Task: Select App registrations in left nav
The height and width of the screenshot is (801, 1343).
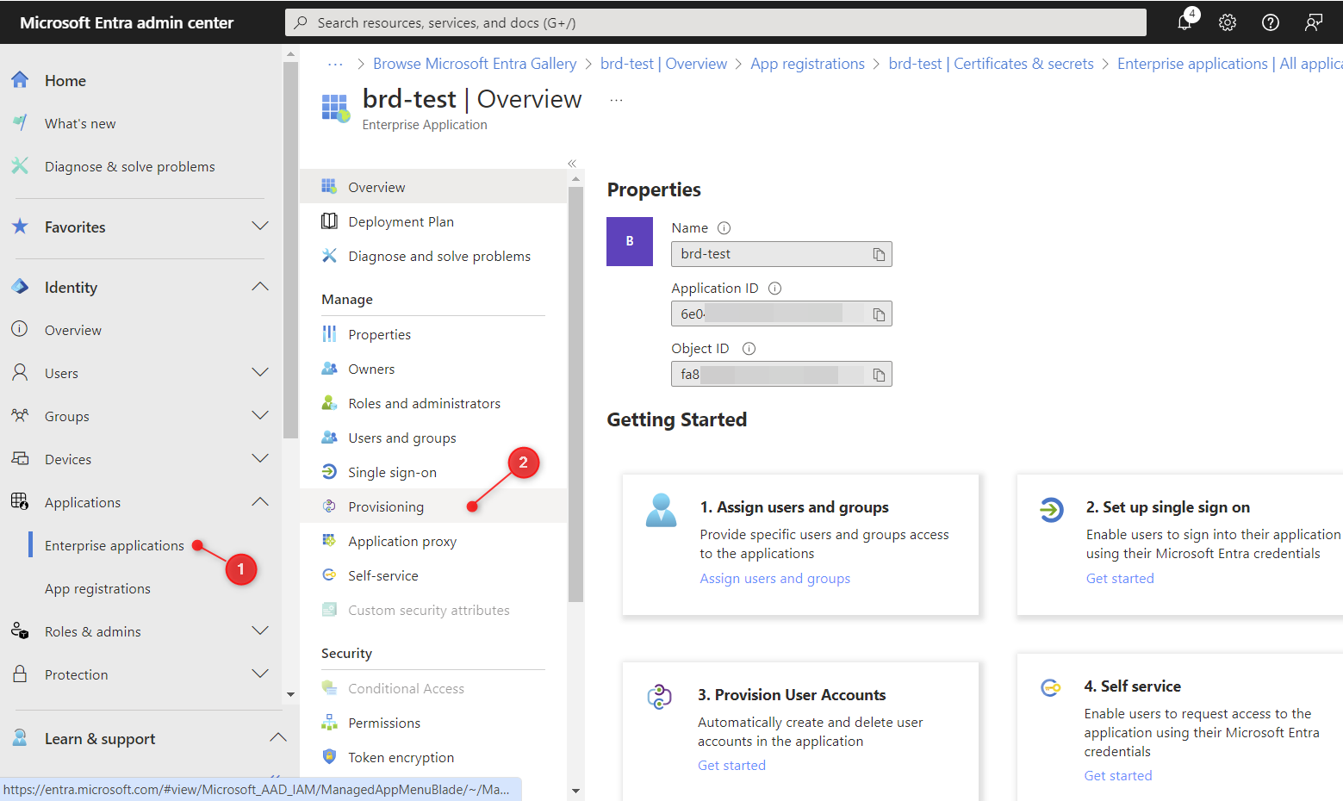Action: (x=97, y=588)
